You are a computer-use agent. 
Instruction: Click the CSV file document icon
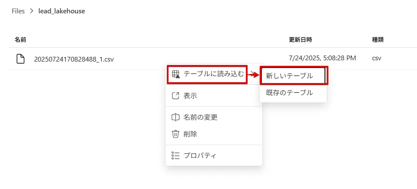click(x=20, y=59)
